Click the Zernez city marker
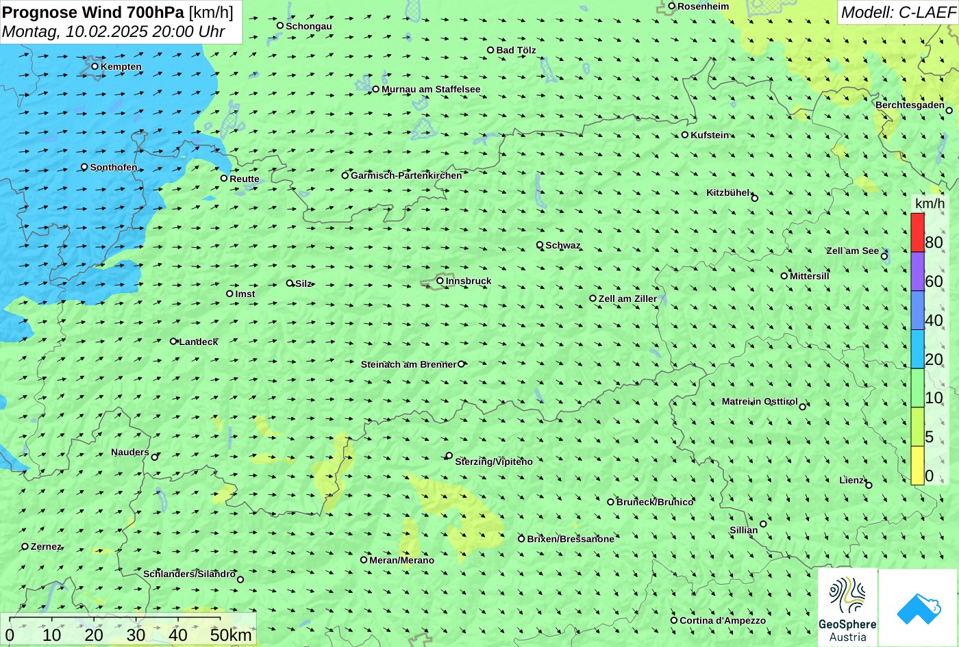The image size is (959, 647). [x=25, y=546]
